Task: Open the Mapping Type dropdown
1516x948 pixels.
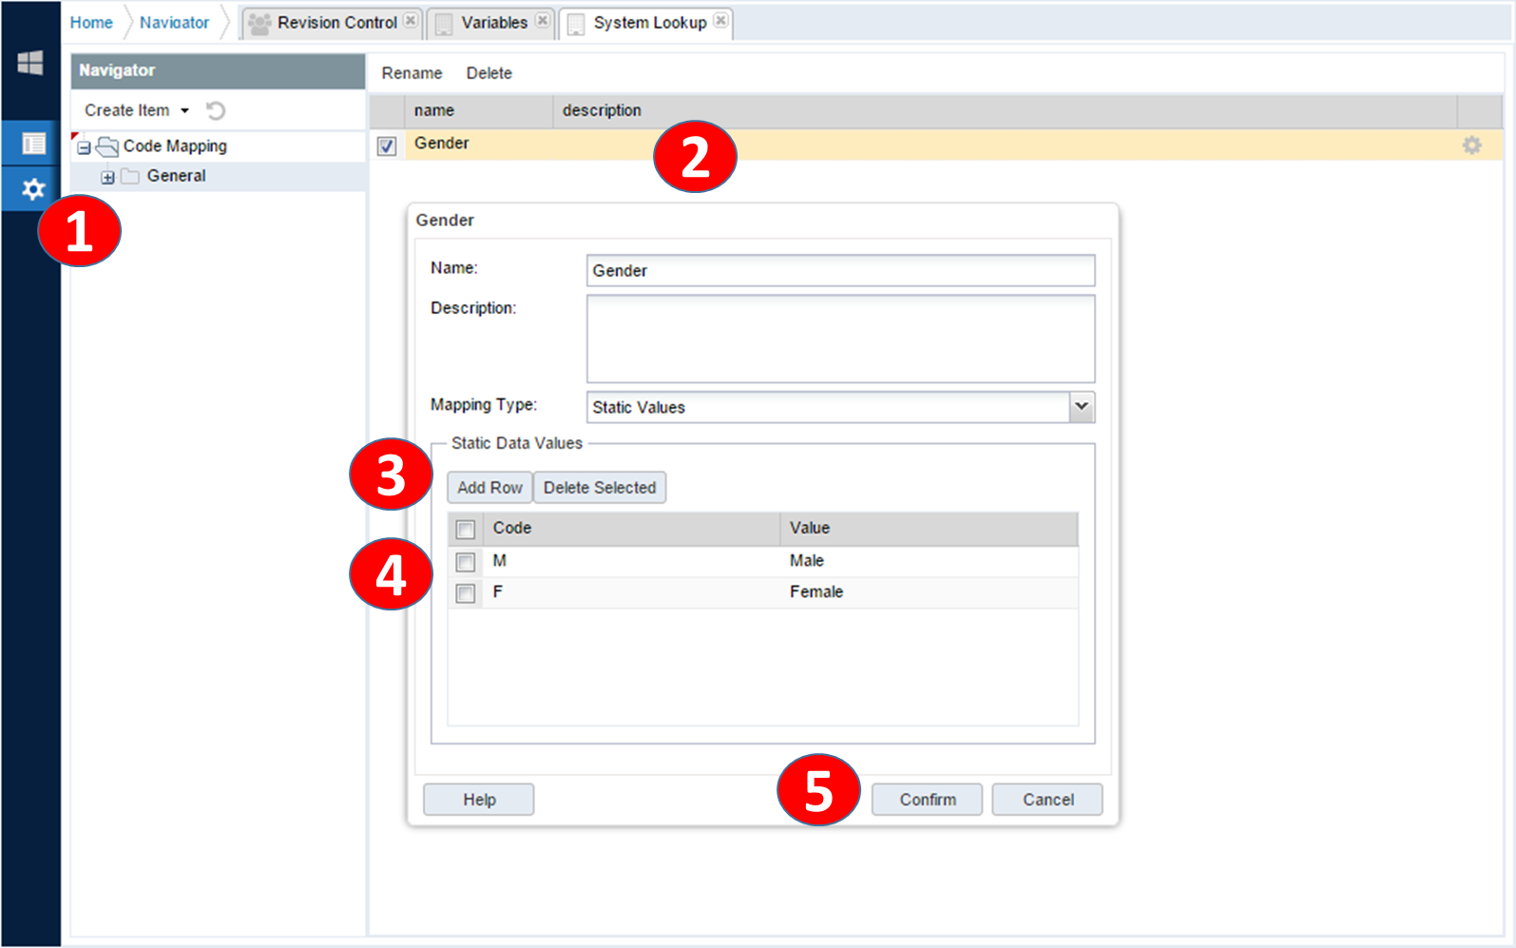Action: pyautogui.click(x=1081, y=407)
